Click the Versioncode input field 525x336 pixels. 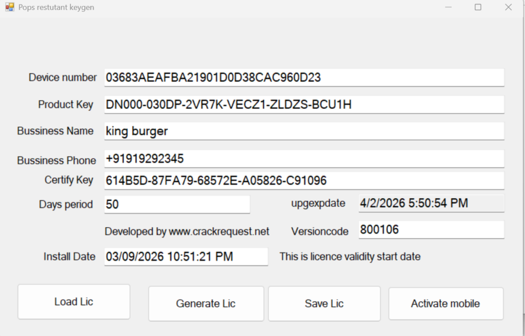[x=431, y=230]
